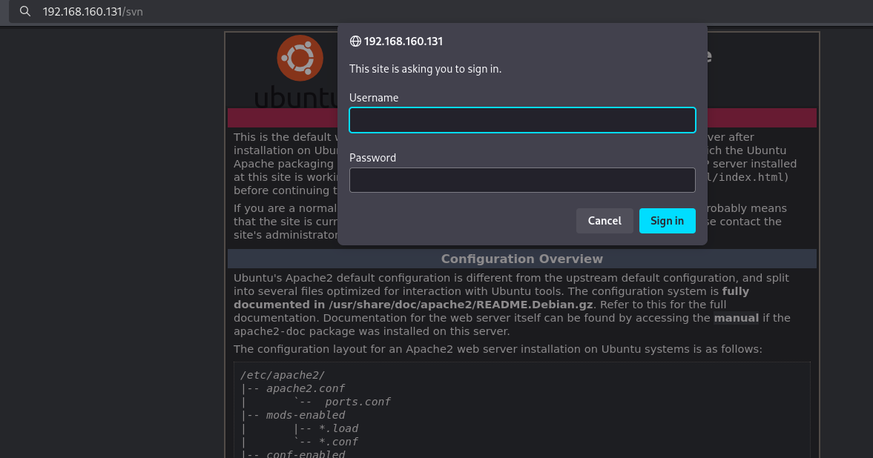This screenshot has width=873, height=458.
Task: Select apache2.conf in the config tree
Action: click(306, 388)
